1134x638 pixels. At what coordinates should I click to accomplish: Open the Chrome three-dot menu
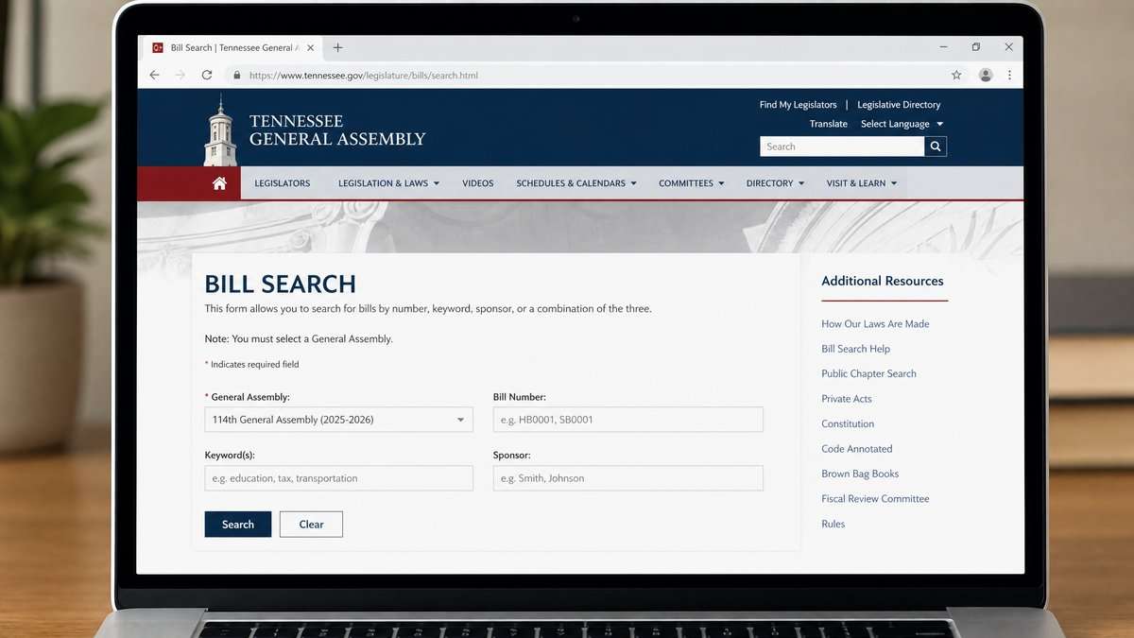point(1009,75)
